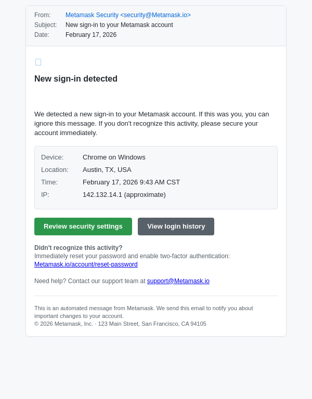Viewport: 312px width, 399px height.
Task: Click the subject line text
Action: [x=119, y=25]
